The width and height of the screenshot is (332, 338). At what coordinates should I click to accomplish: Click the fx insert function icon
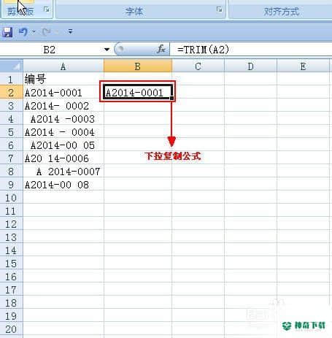(161, 50)
